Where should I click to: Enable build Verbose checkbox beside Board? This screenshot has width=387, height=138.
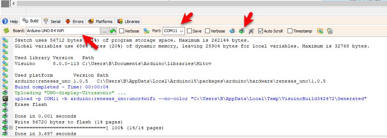121,31
